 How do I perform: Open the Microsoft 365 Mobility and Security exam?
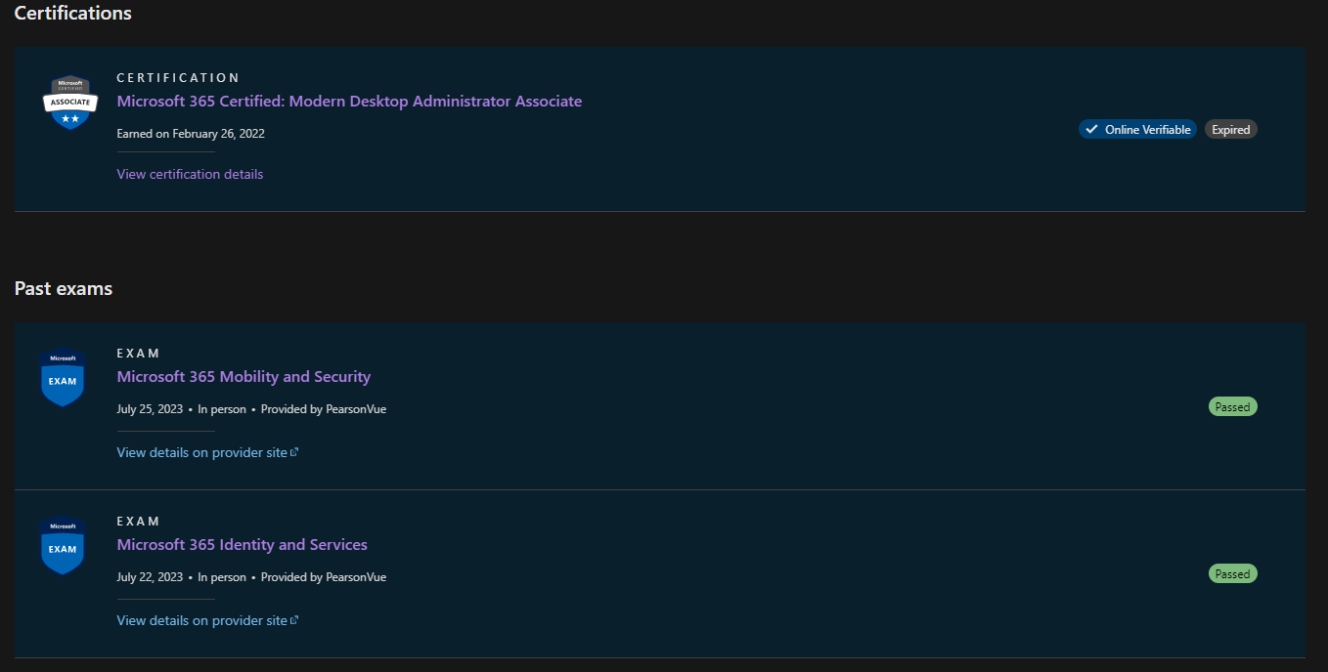coord(243,377)
